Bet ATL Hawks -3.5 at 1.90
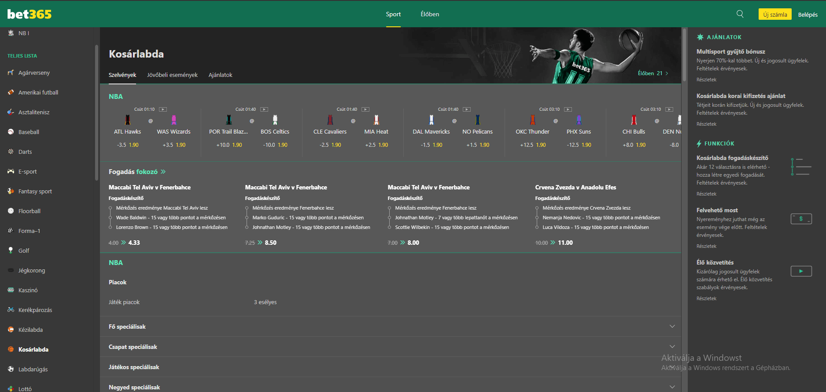Screen dimensions: 826x392 point(128,145)
